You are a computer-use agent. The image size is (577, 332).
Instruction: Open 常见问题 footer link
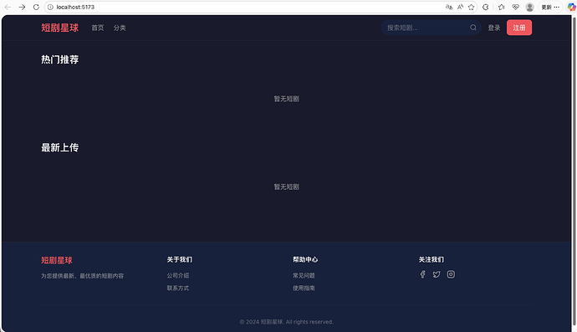304,275
